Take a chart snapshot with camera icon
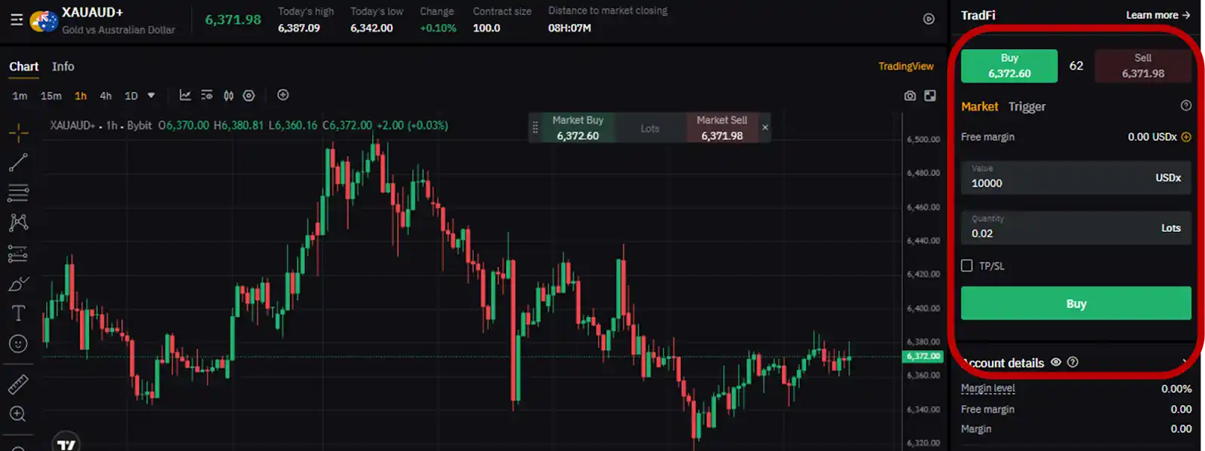The image size is (1205, 451). point(910,96)
